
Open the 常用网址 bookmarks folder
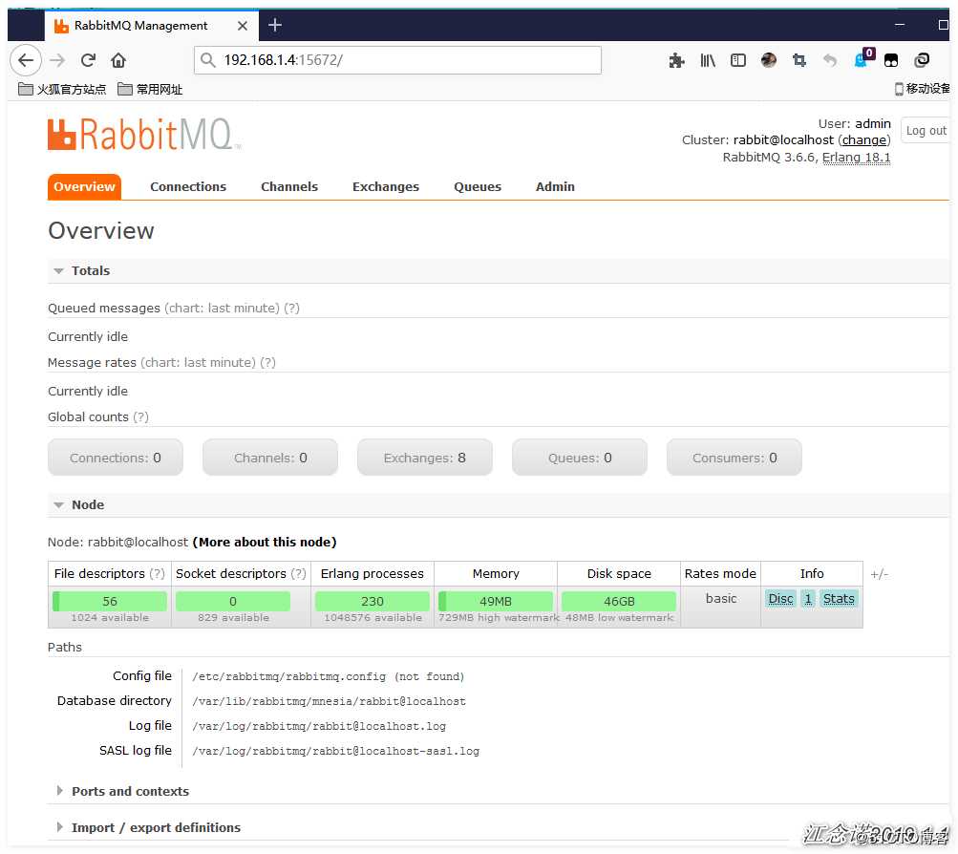tap(150, 89)
